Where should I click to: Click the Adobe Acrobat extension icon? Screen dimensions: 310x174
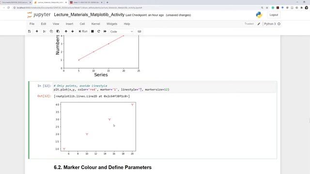[x=278, y=8]
